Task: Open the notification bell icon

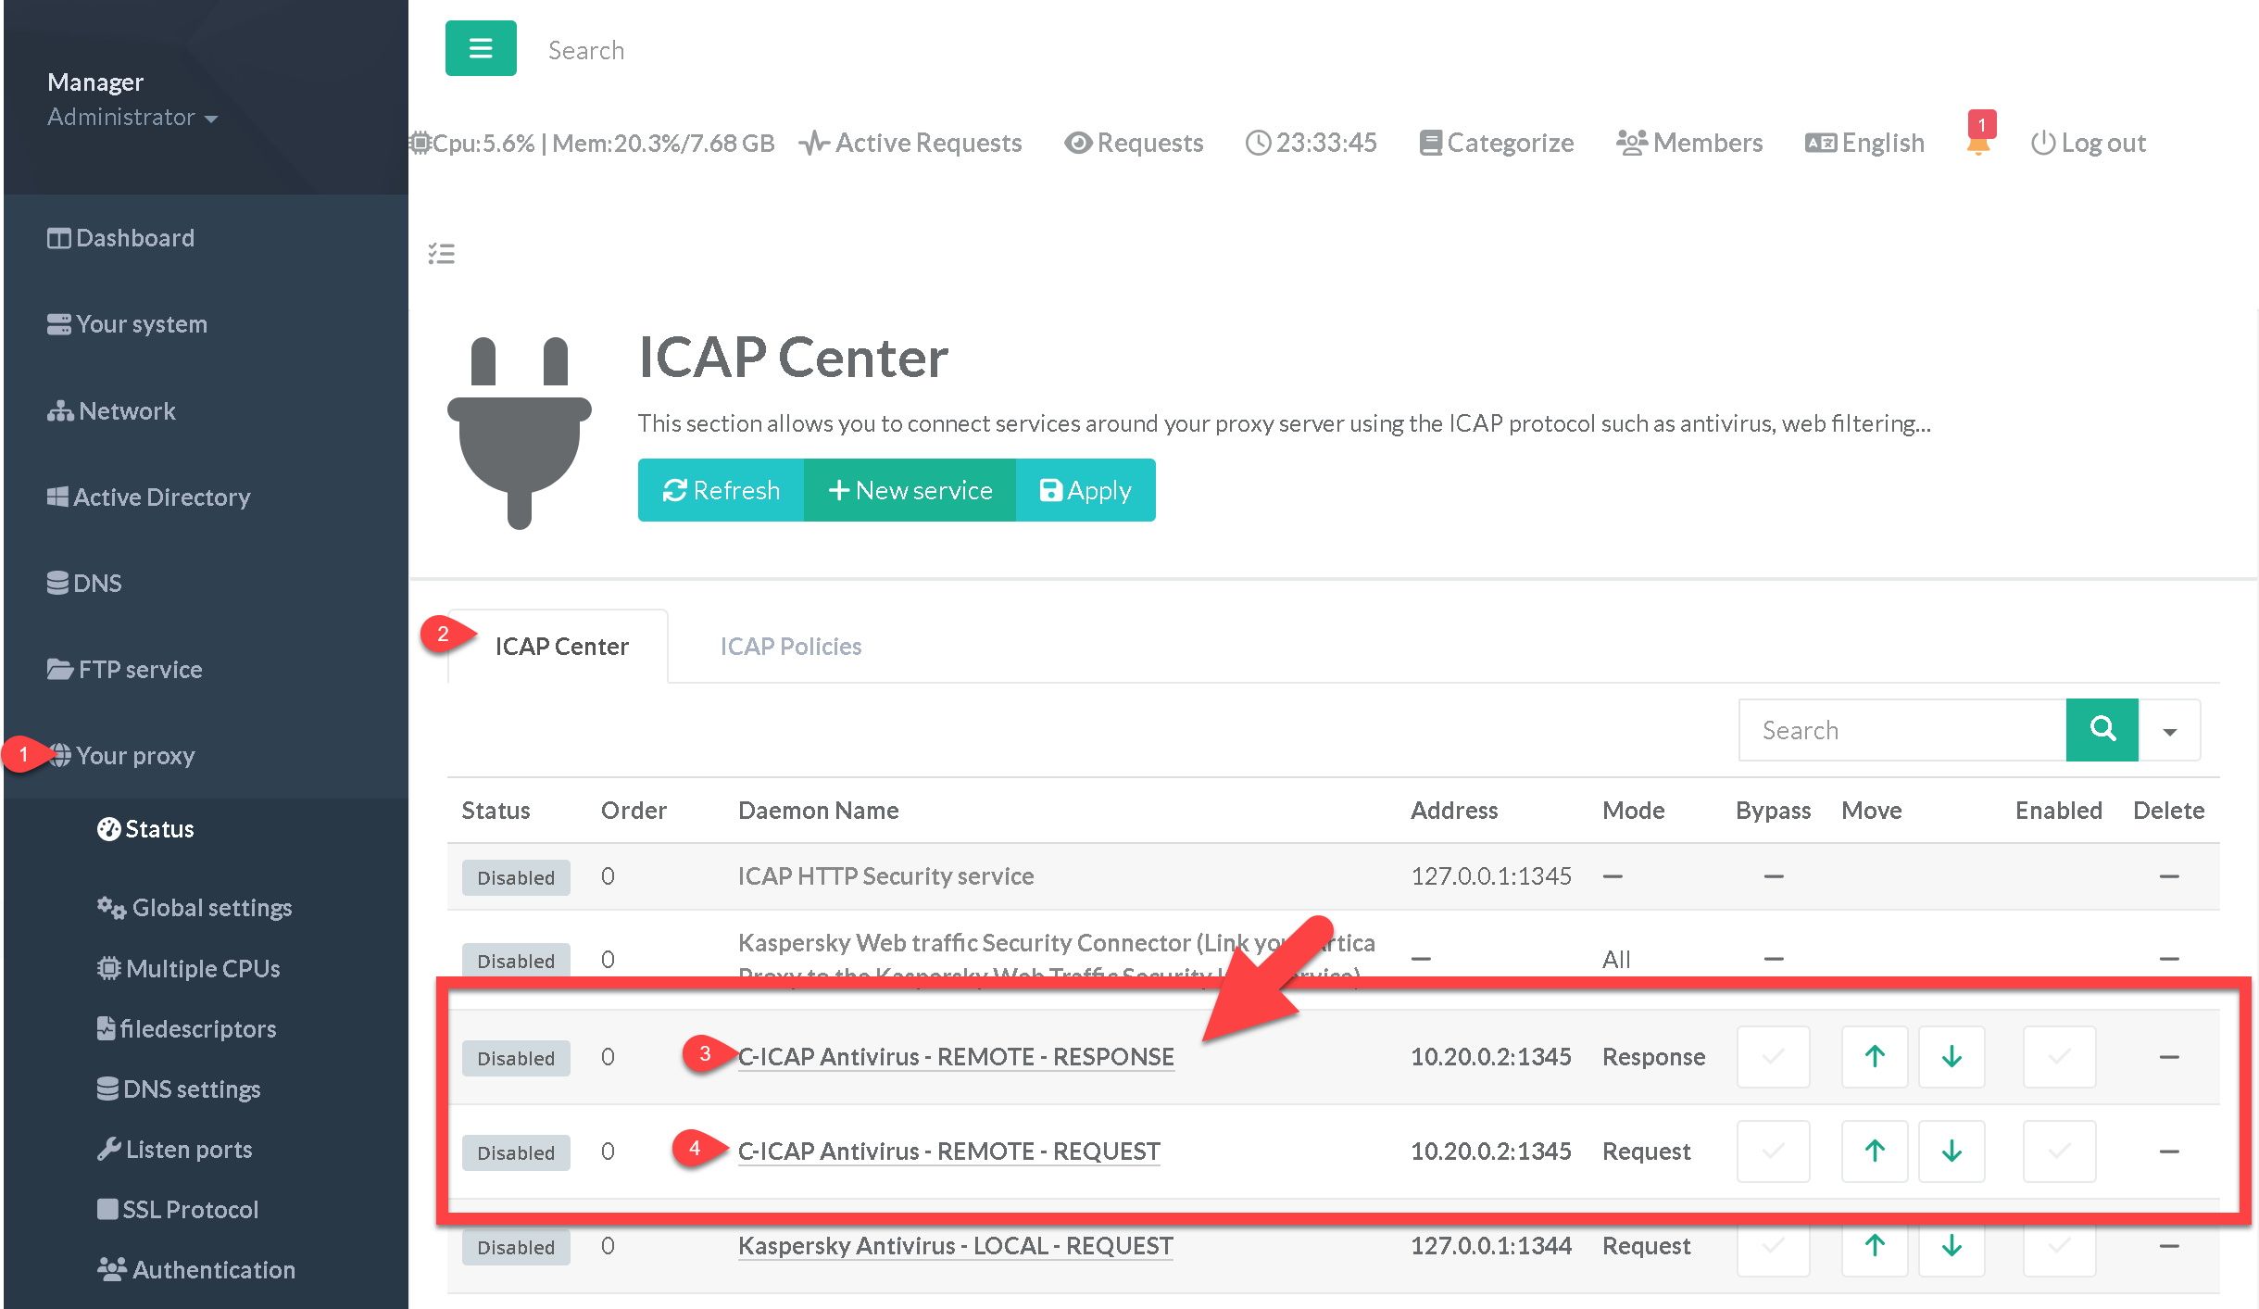Action: pyautogui.click(x=1977, y=144)
